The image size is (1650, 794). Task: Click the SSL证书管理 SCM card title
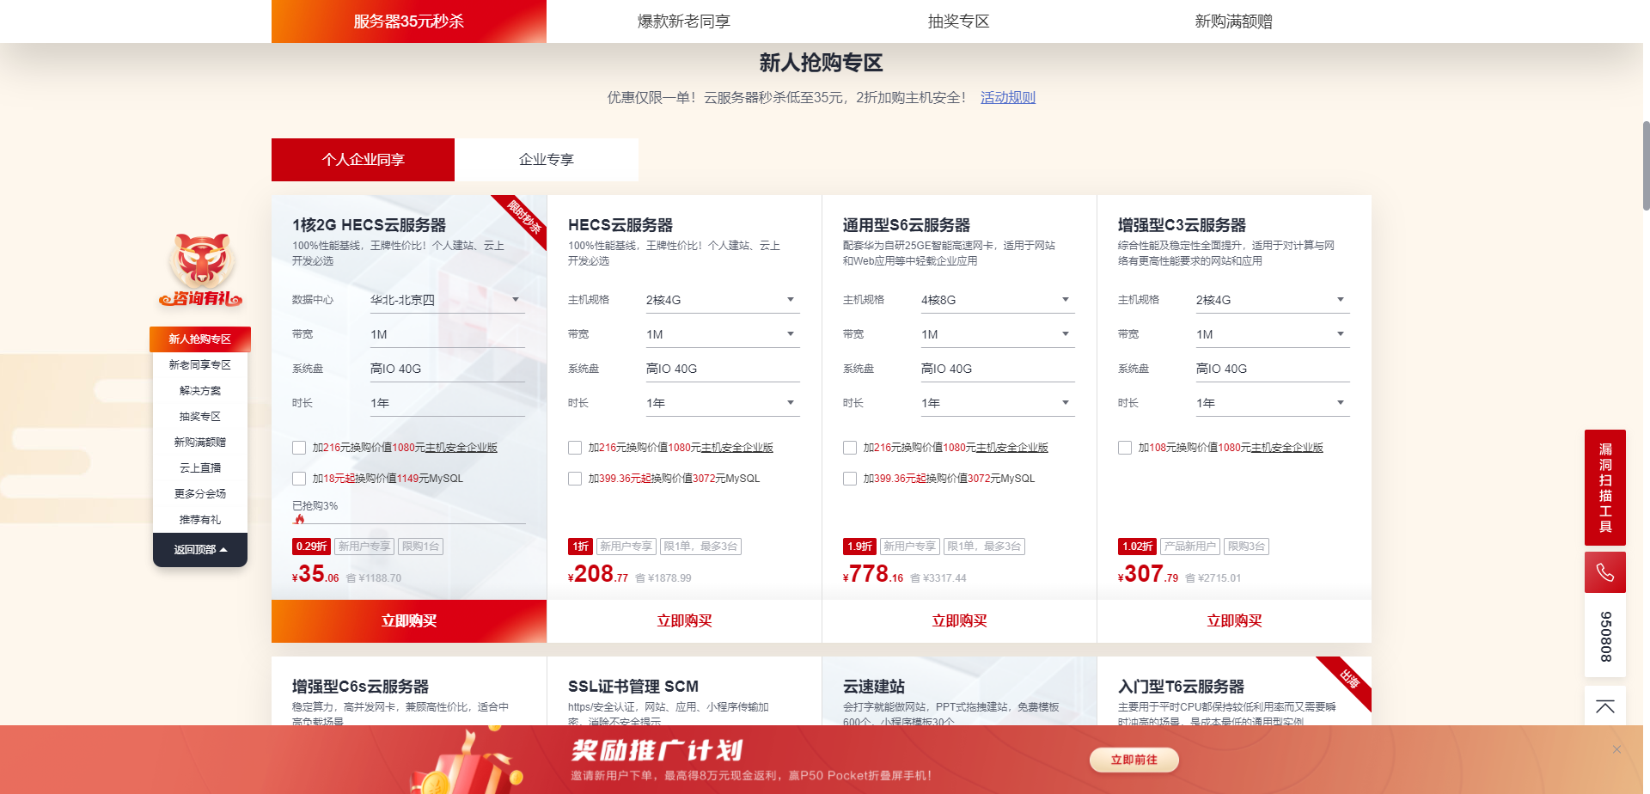633,687
